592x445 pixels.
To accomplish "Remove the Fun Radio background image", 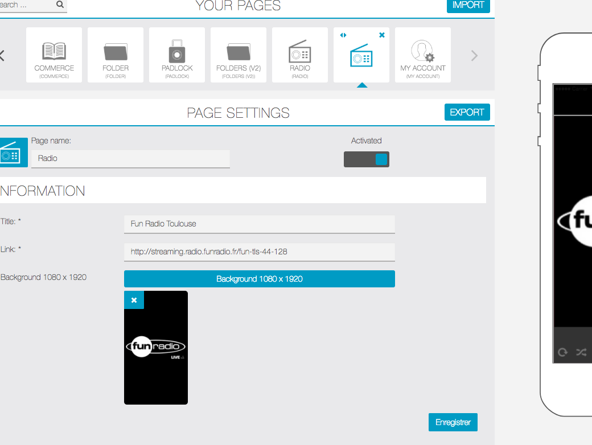I will point(134,300).
